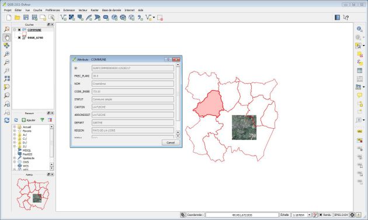The width and height of the screenshot is (368, 220).
Task: Toggle COMMUNE layer visibility checkbox
Action: pos(19,30)
